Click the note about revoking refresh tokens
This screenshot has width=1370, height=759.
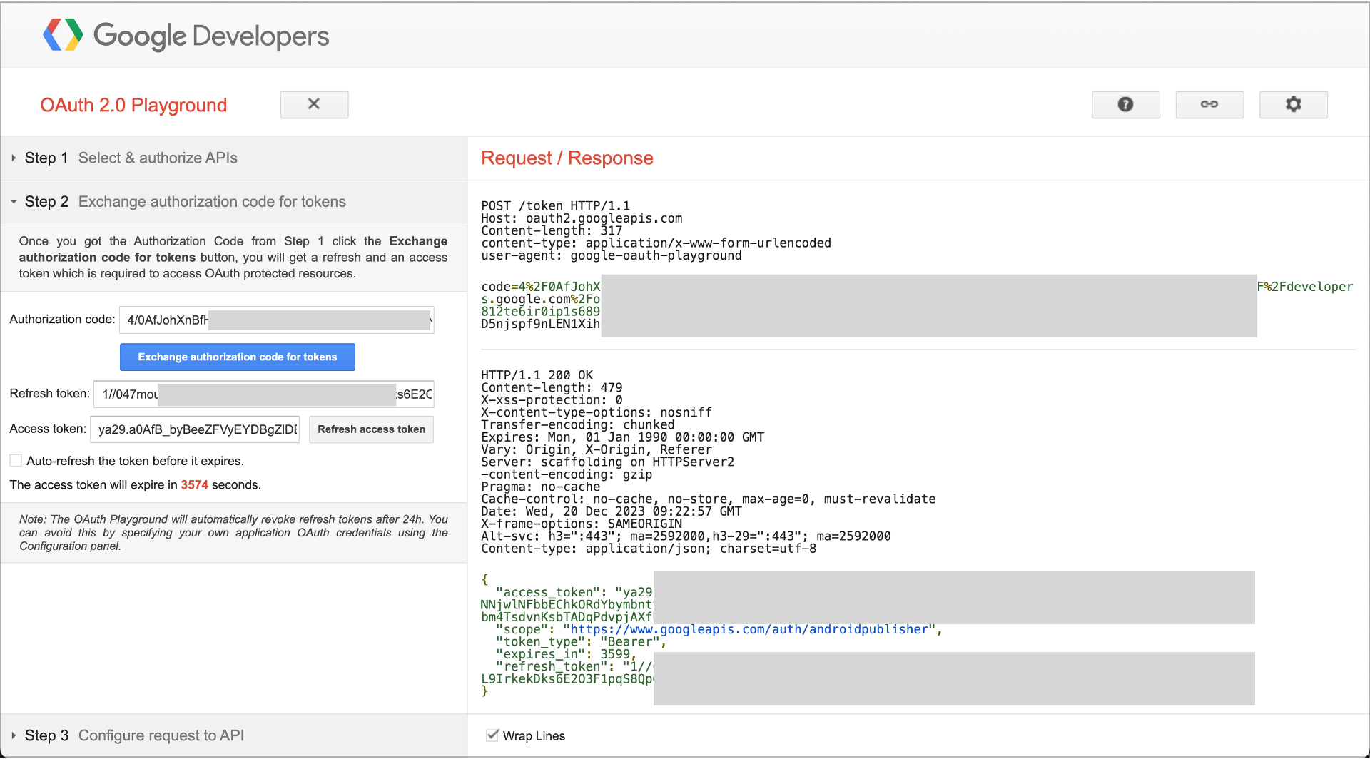[x=234, y=533]
